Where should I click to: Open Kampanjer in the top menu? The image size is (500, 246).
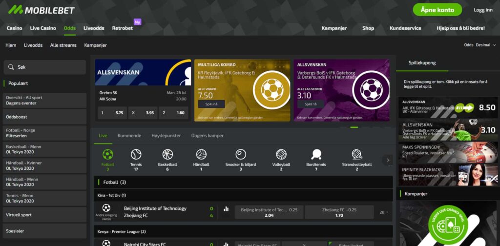[x=334, y=28]
